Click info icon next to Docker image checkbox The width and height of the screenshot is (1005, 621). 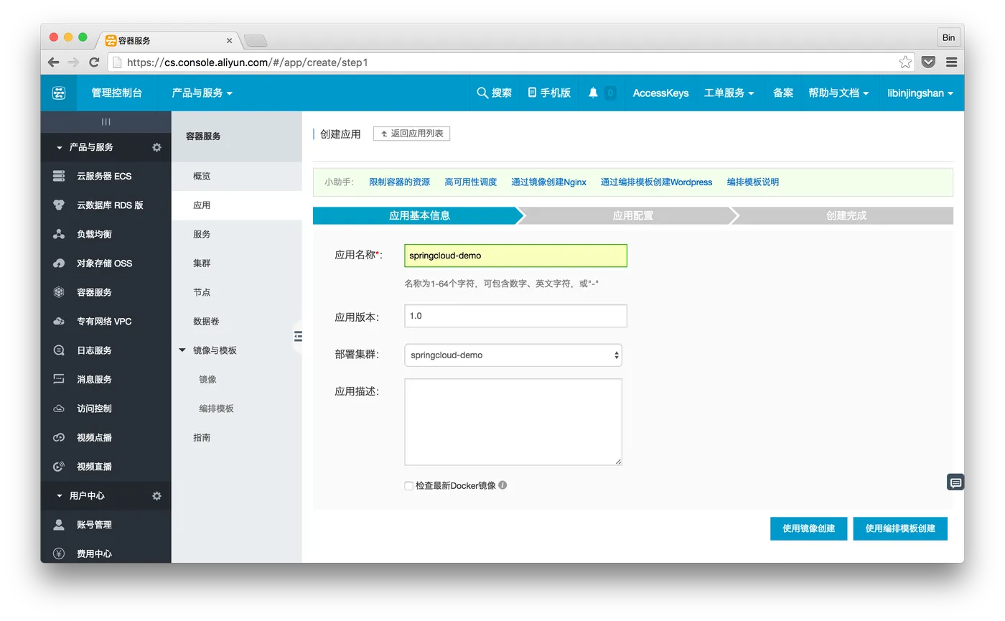(x=502, y=485)
